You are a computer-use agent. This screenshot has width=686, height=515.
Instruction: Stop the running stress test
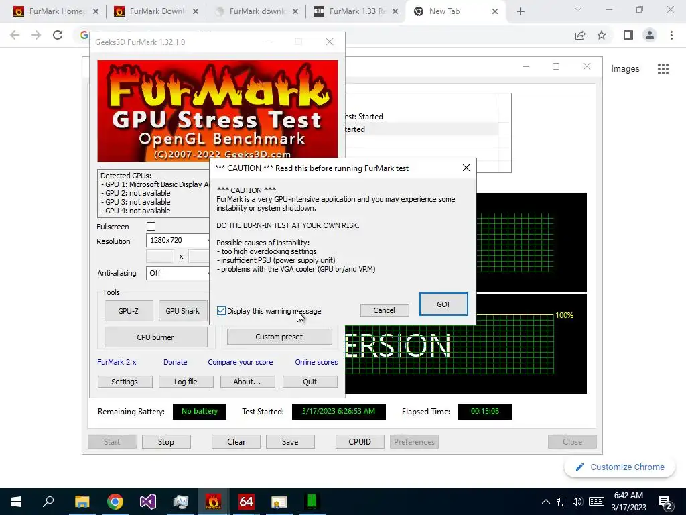(x=166, y=441)
